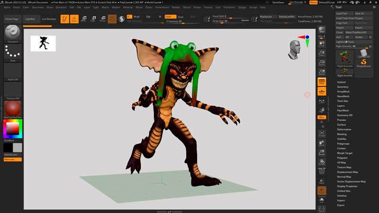Viewport: 379px width, 213px height.
Task: Toggle the lock camera icon
Action: (322, 110)
